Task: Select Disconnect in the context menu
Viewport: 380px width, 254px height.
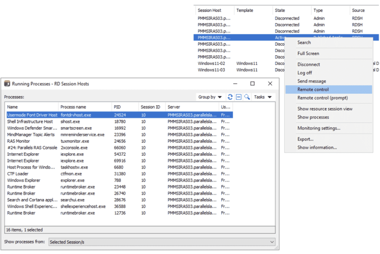Action: click(309, 64)
